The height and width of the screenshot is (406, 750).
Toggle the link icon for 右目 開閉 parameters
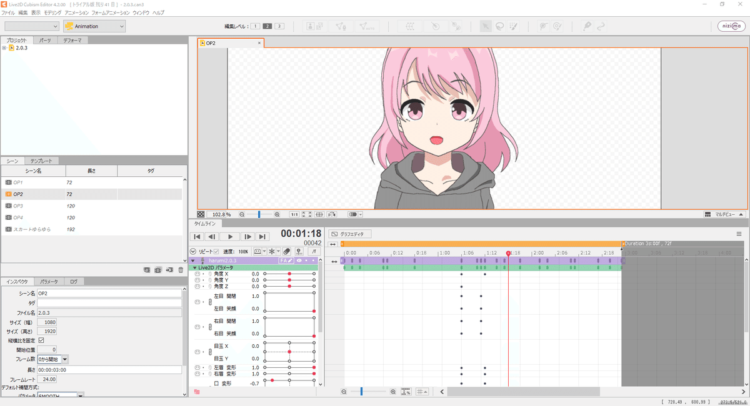coord(209,327)
